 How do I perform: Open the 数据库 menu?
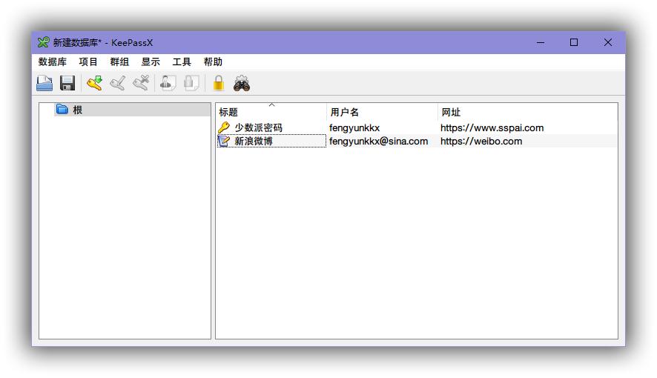tap(53, 62)
